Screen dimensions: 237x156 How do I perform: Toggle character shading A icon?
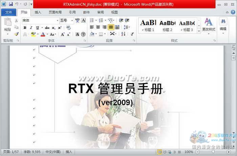point(78,34)
